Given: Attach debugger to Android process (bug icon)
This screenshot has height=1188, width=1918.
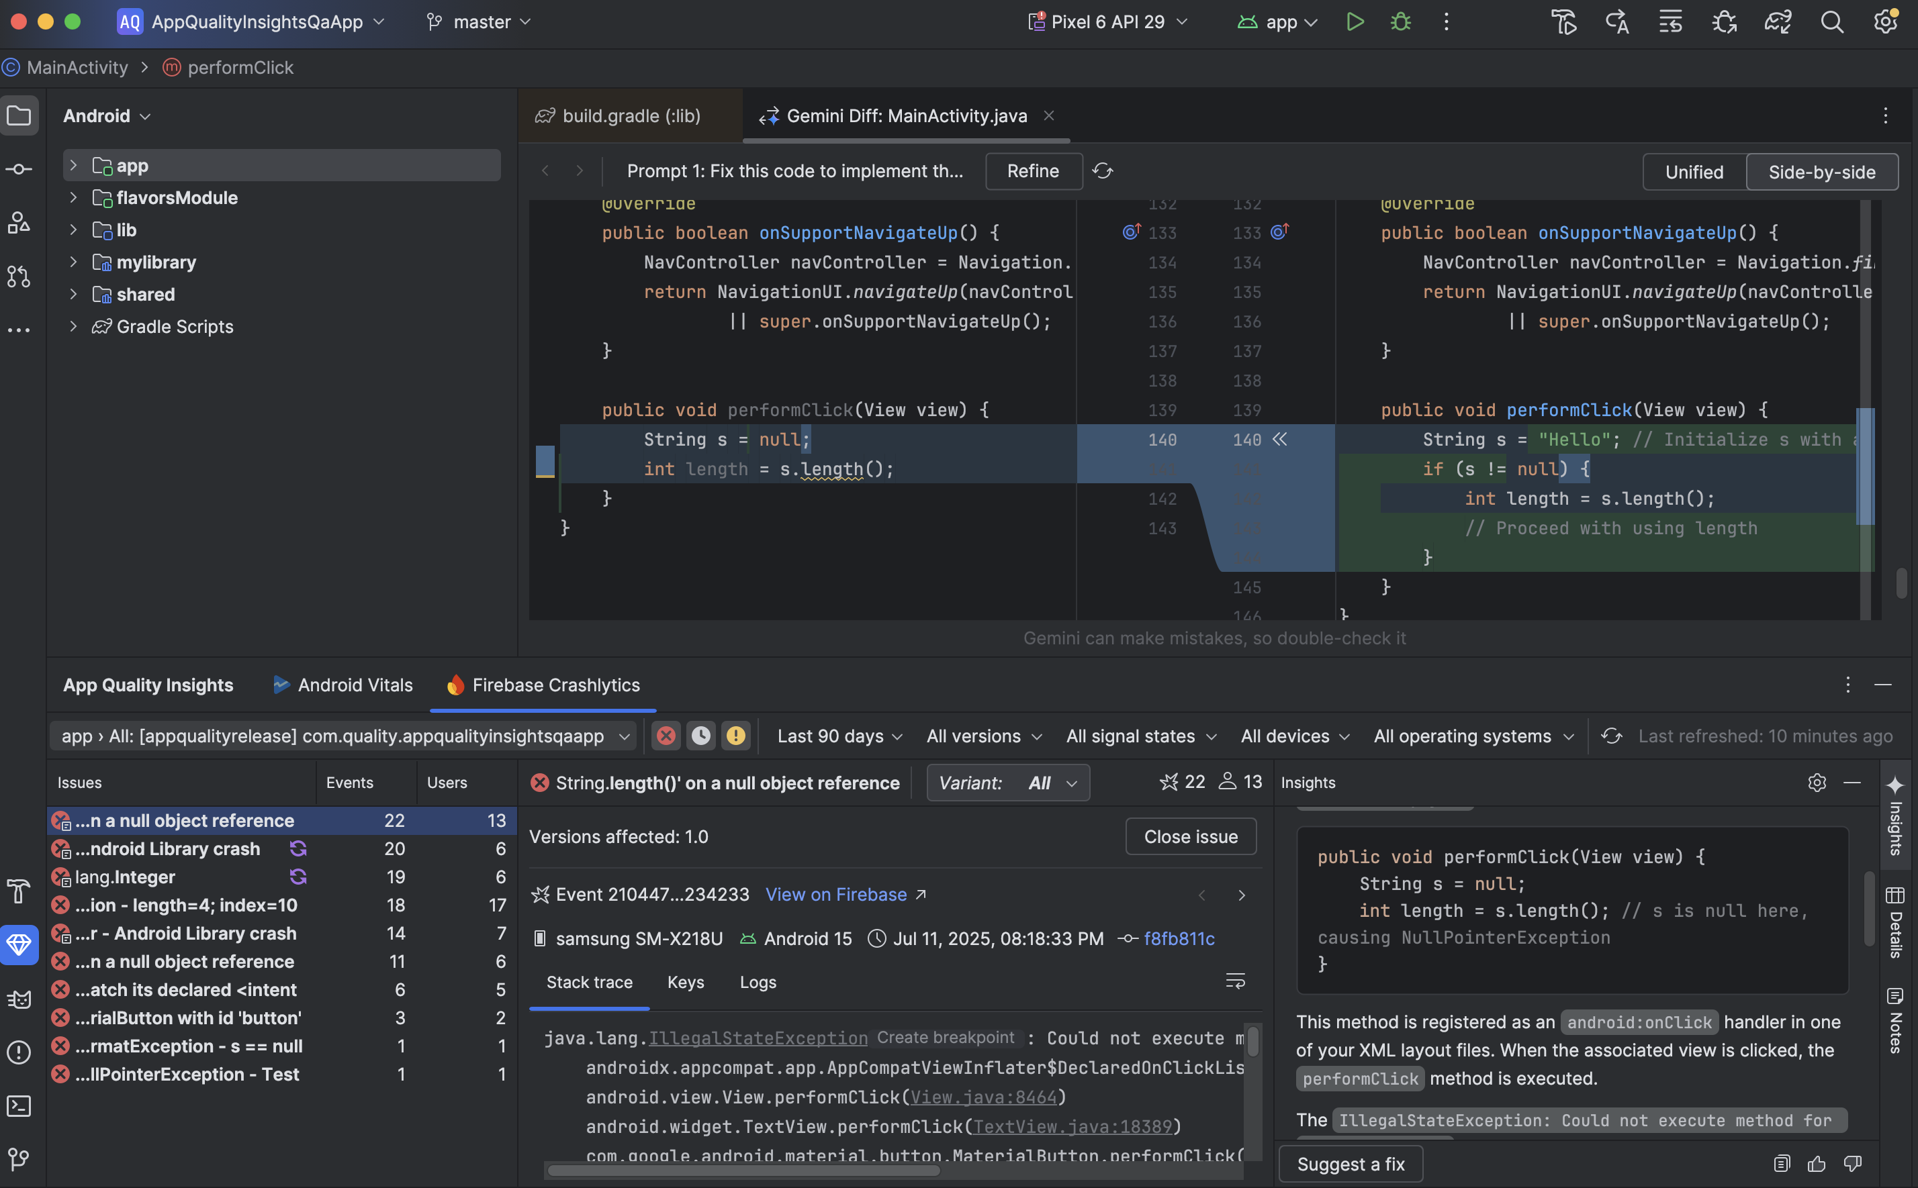Looking at the screenshot, I should click(x=1725, y=22).
